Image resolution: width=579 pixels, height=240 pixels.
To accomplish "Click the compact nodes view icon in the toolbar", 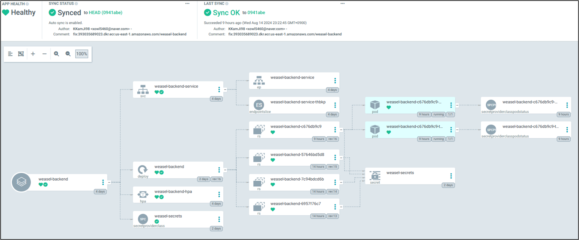I will coord(10,54).
